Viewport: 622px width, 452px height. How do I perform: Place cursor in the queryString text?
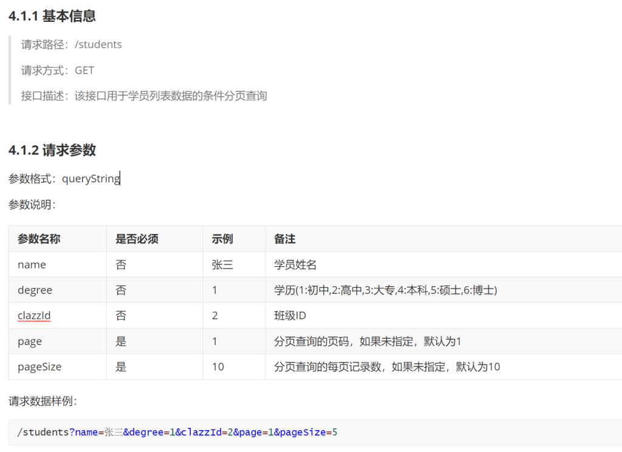point(91,179)
